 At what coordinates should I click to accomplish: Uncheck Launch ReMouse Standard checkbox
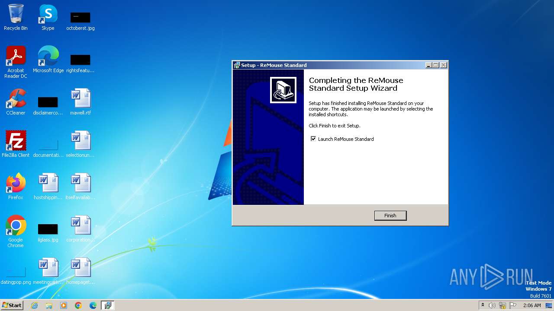(x=313, y=139)
